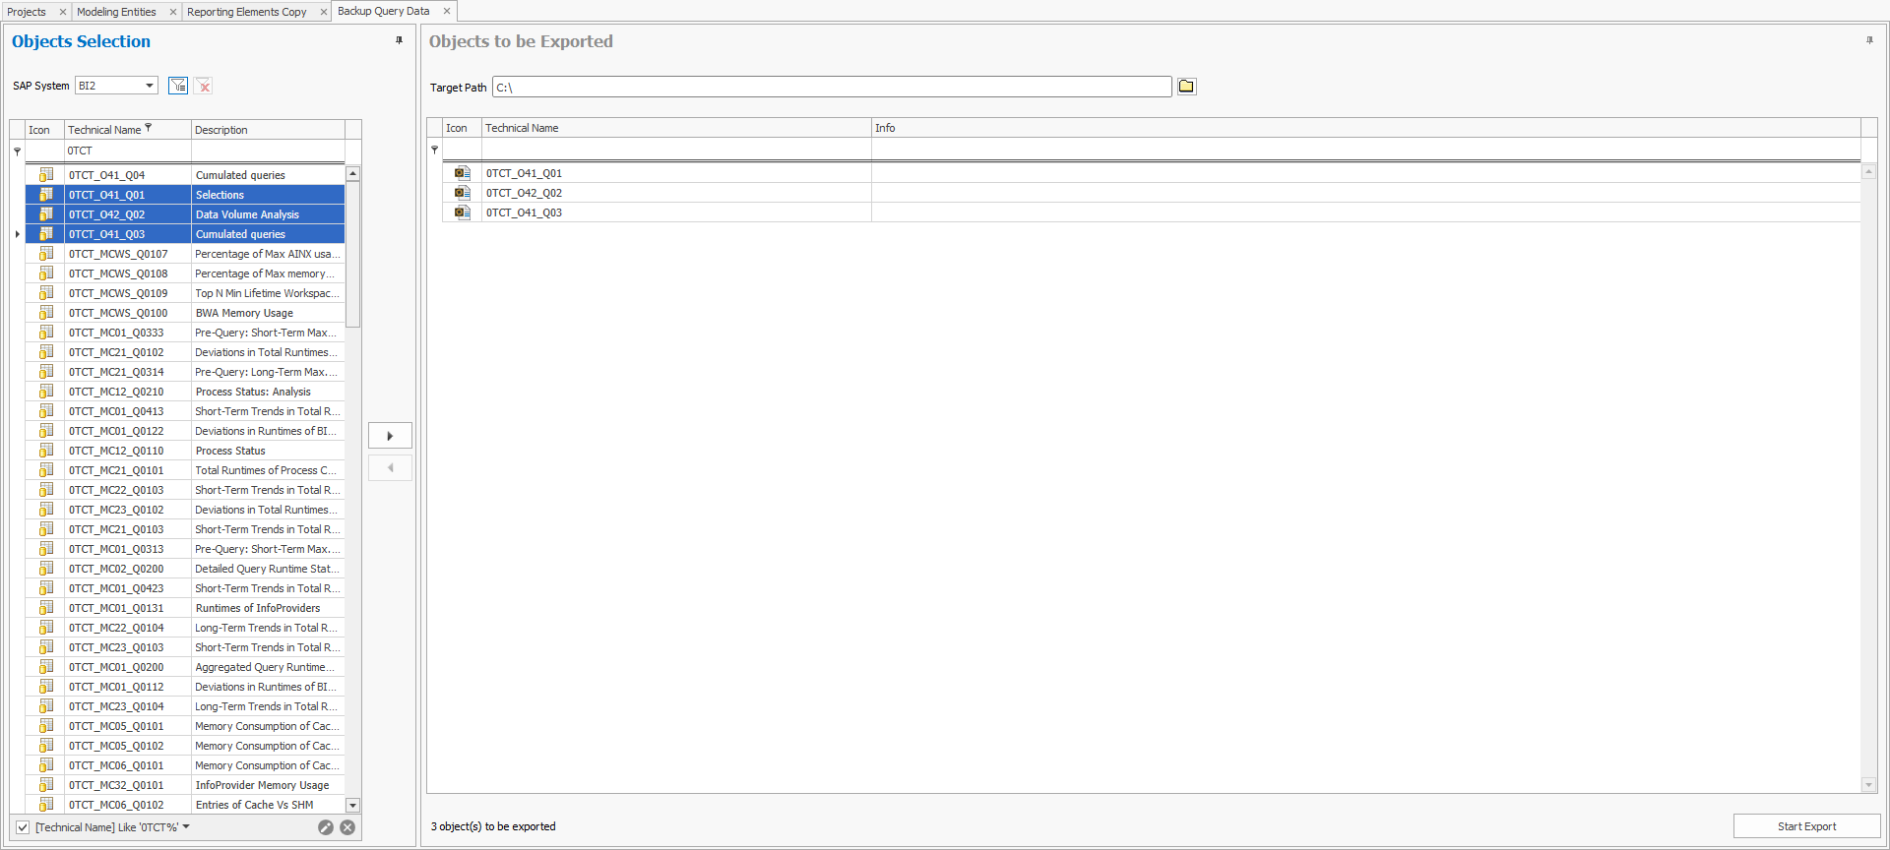This screenshot has width=1890, height=850.
Task: Sort by Description column header
Action: click(x=268, y=130)
